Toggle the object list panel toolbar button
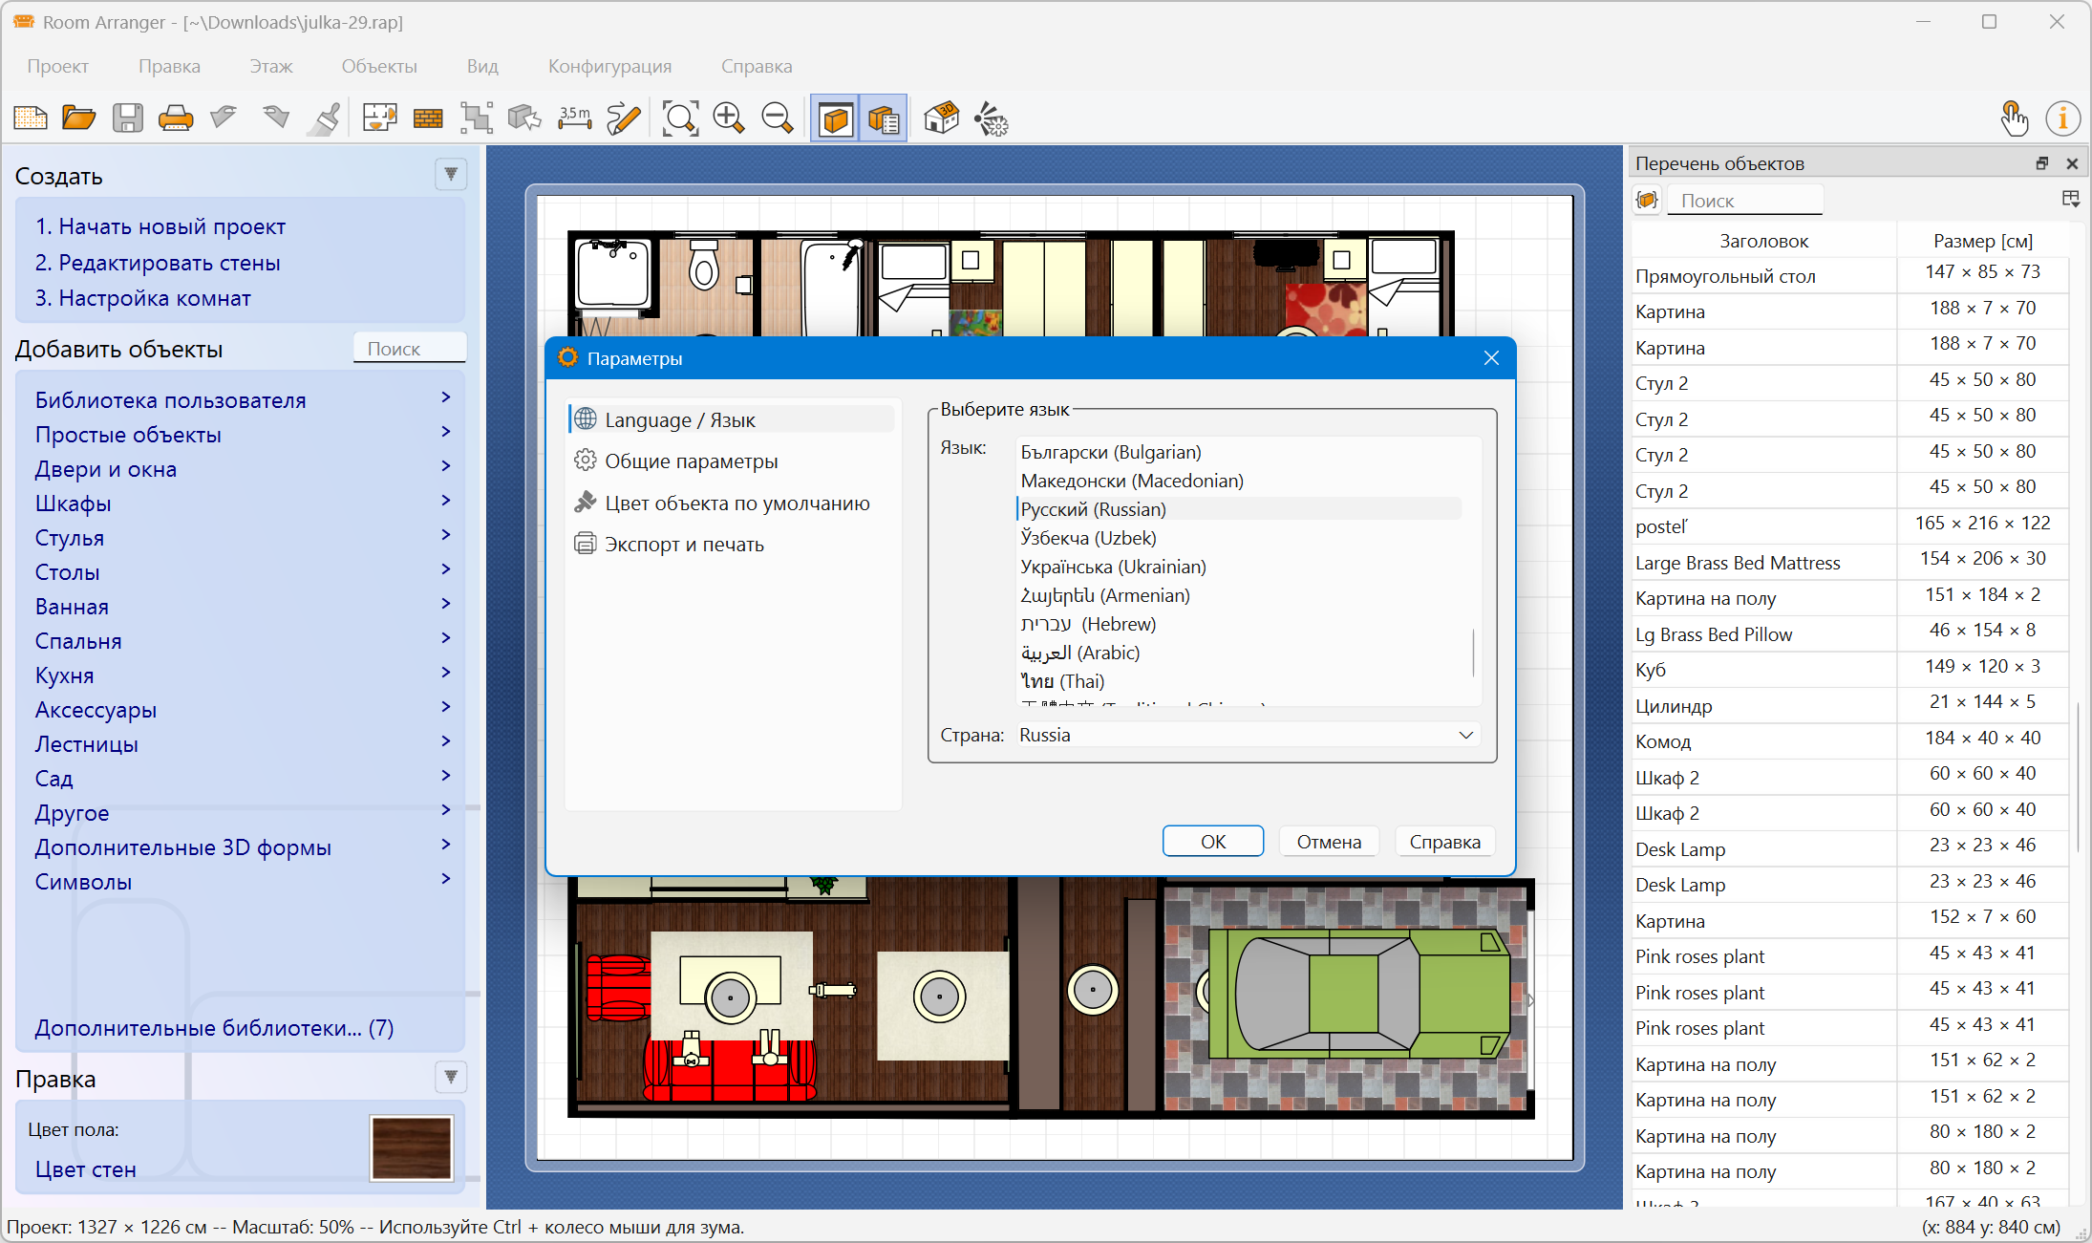Viewport: 2092px width, 1243px height. (885, 118)
